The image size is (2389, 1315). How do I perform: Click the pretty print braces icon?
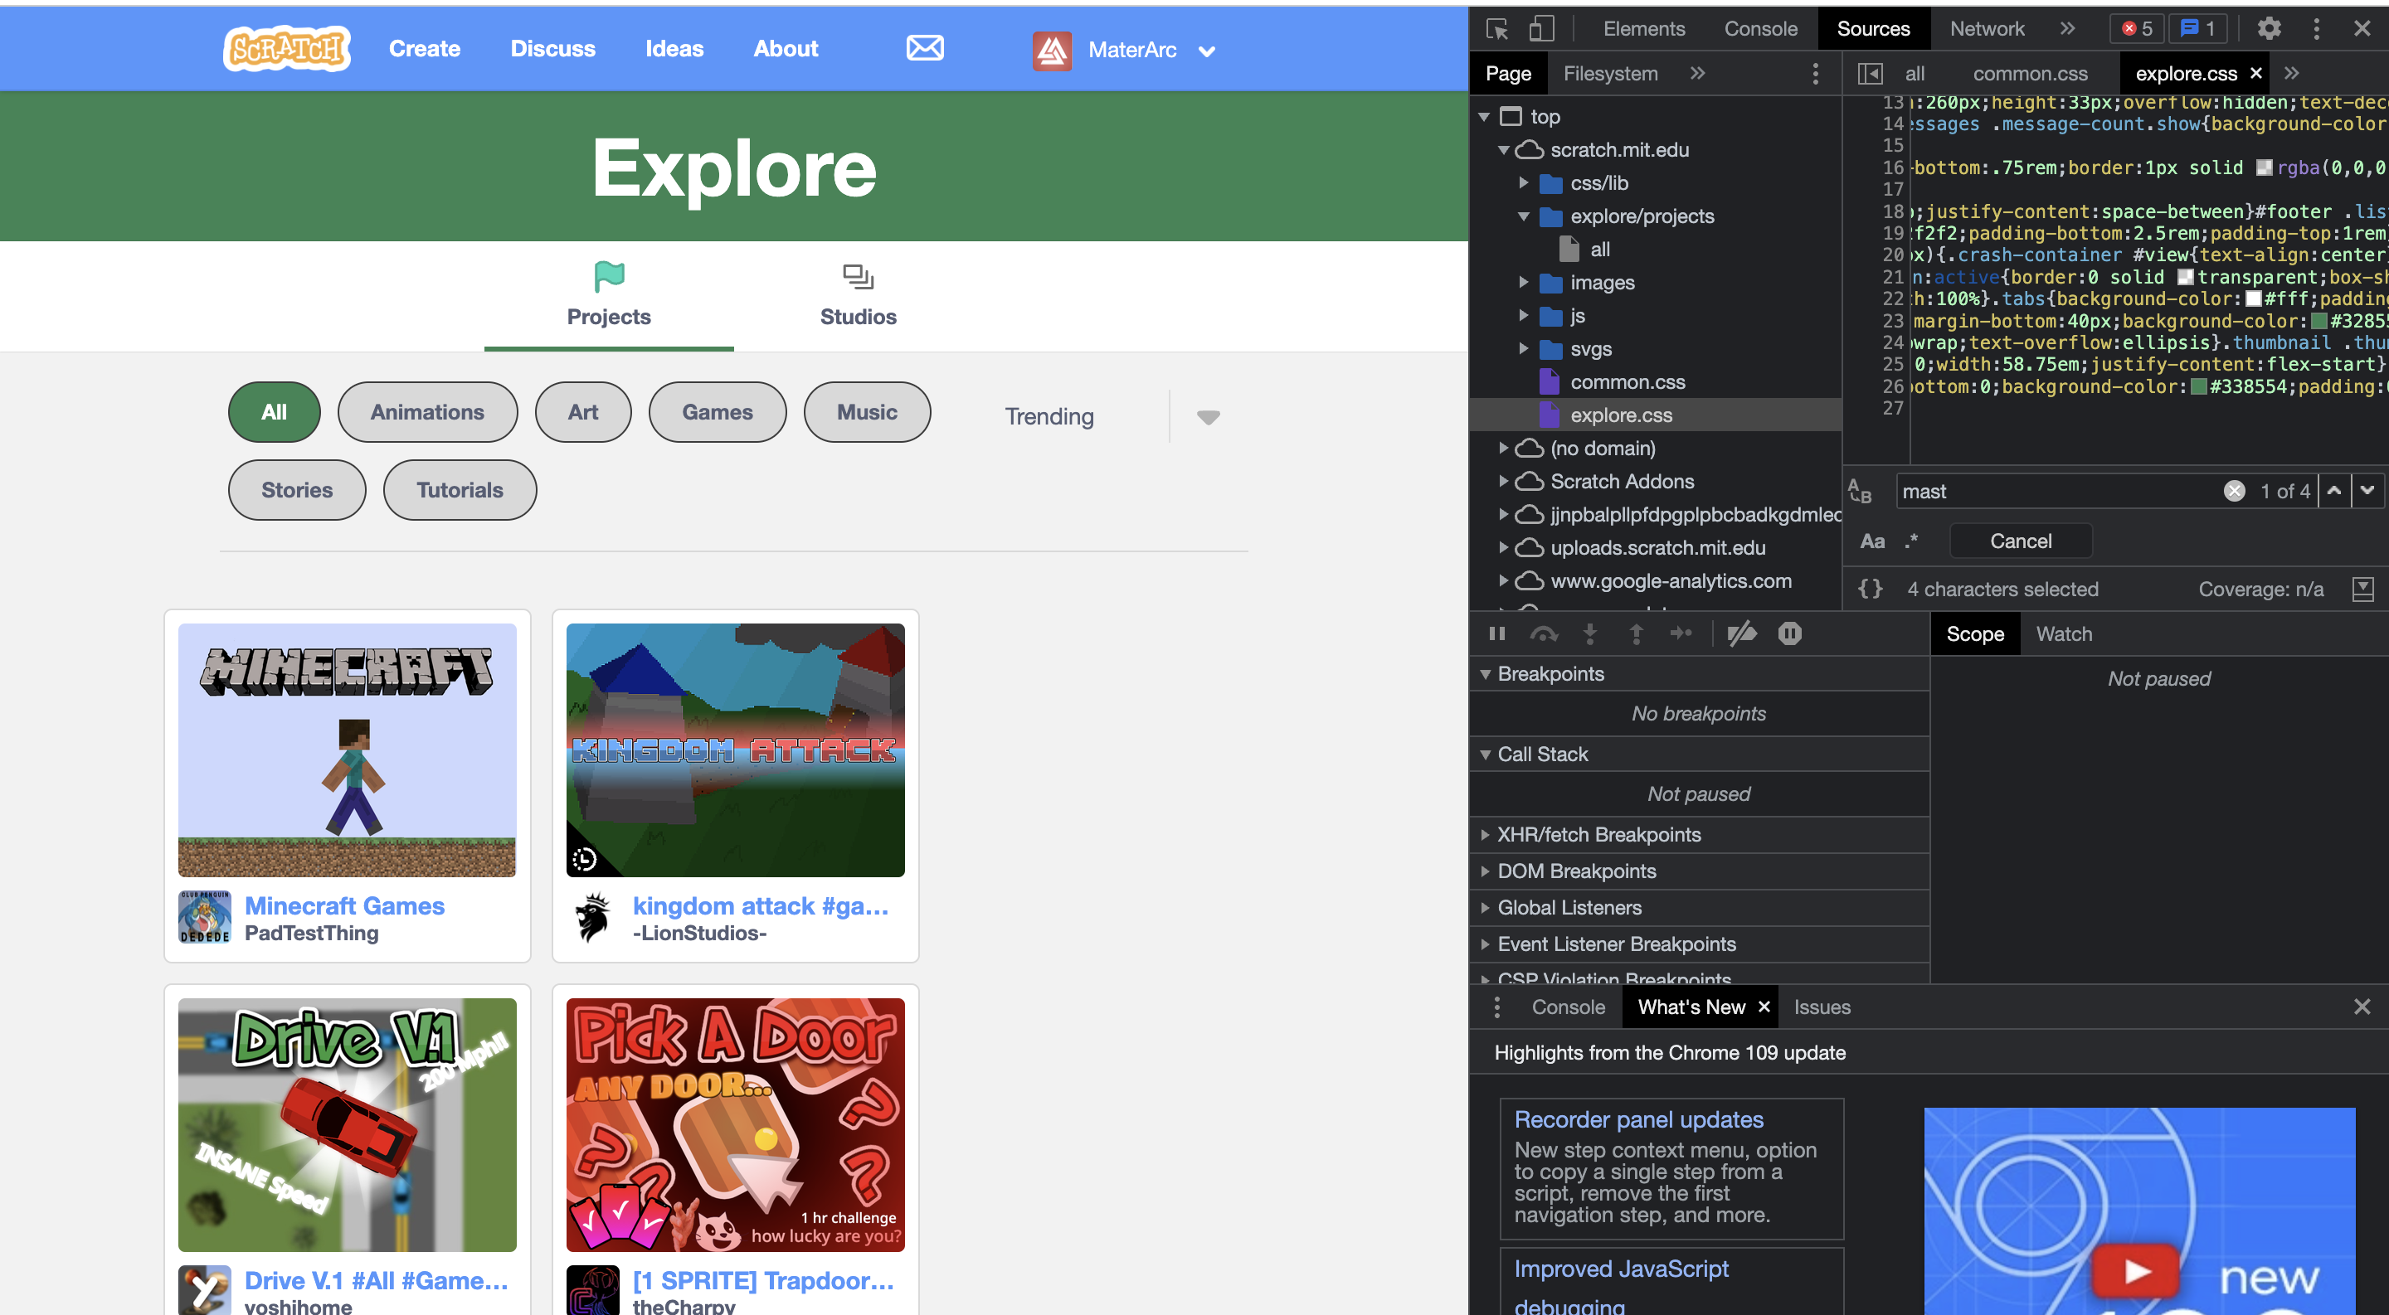click(1871, 590)
